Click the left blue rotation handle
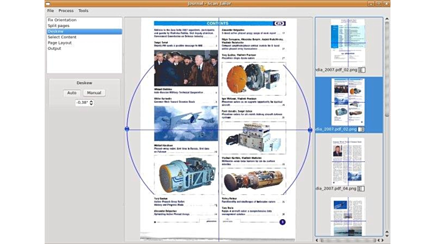435x244 pixels. click(127, 129)
